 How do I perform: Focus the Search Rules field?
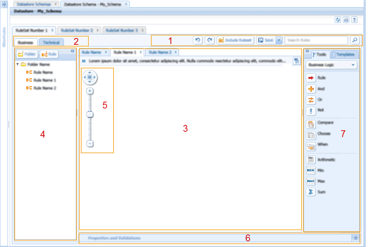316,40
